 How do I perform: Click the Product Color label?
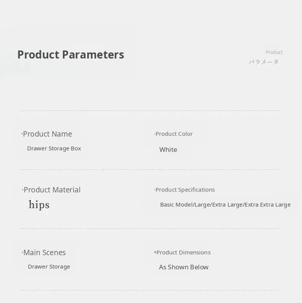pyautogui.click(x=174, y=134)
